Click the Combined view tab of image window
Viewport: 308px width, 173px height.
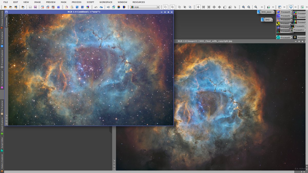click(x=6, y=22)
